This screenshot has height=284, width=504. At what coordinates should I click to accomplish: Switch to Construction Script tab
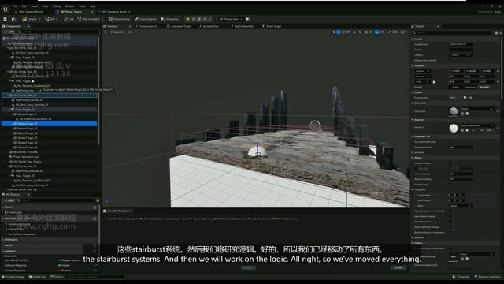[146, 26]
